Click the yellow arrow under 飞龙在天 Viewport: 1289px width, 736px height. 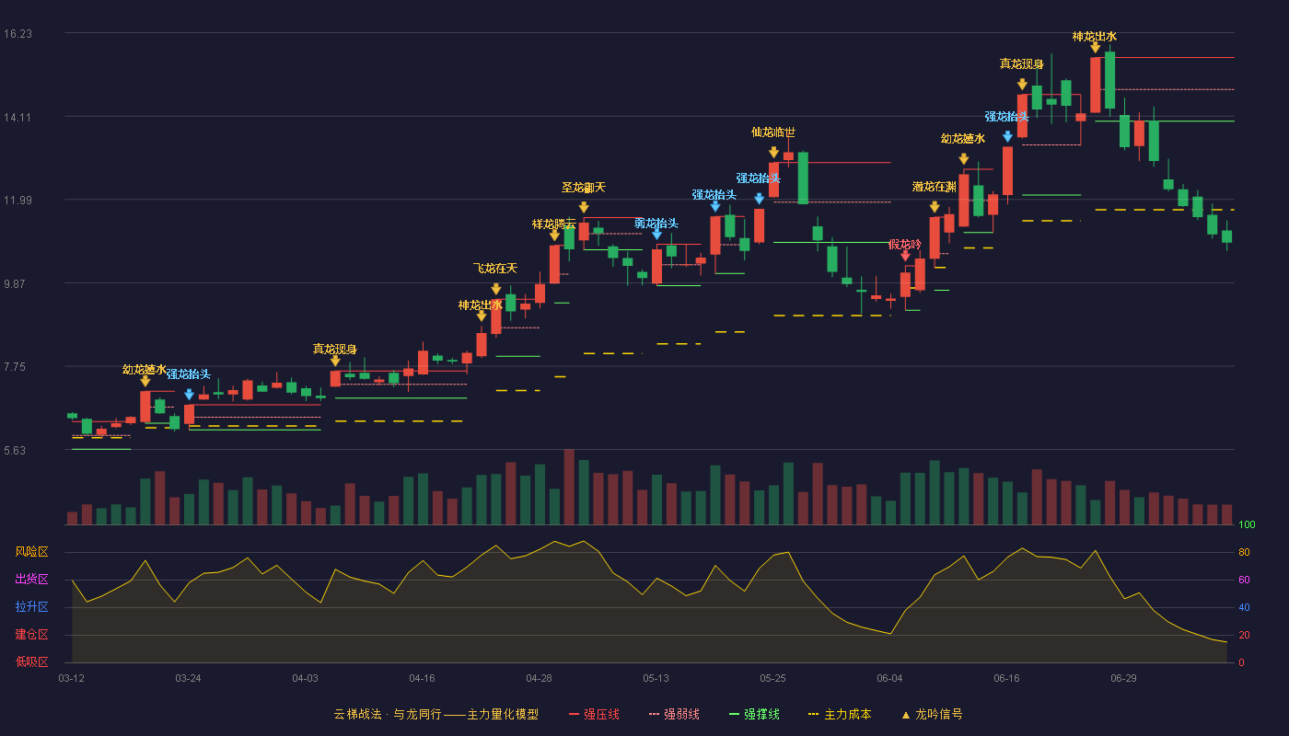(496, 289)
